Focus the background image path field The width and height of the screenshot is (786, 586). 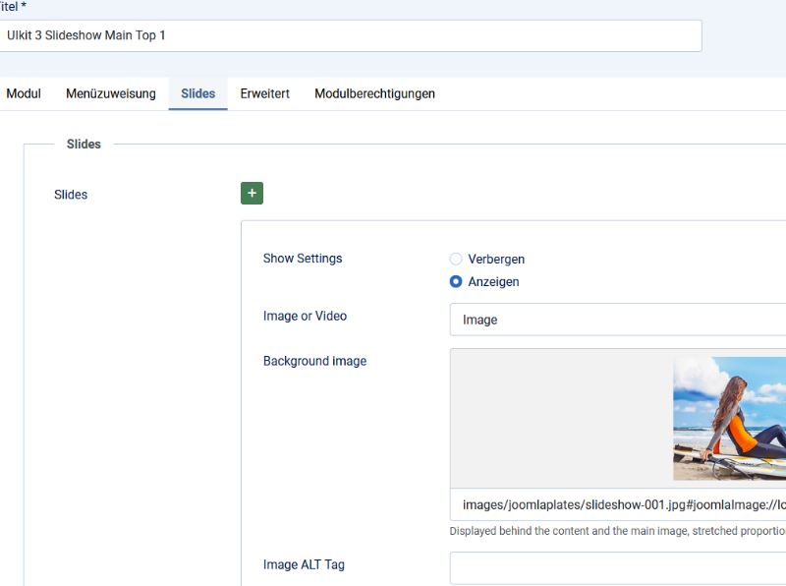[x=619, y=505]
